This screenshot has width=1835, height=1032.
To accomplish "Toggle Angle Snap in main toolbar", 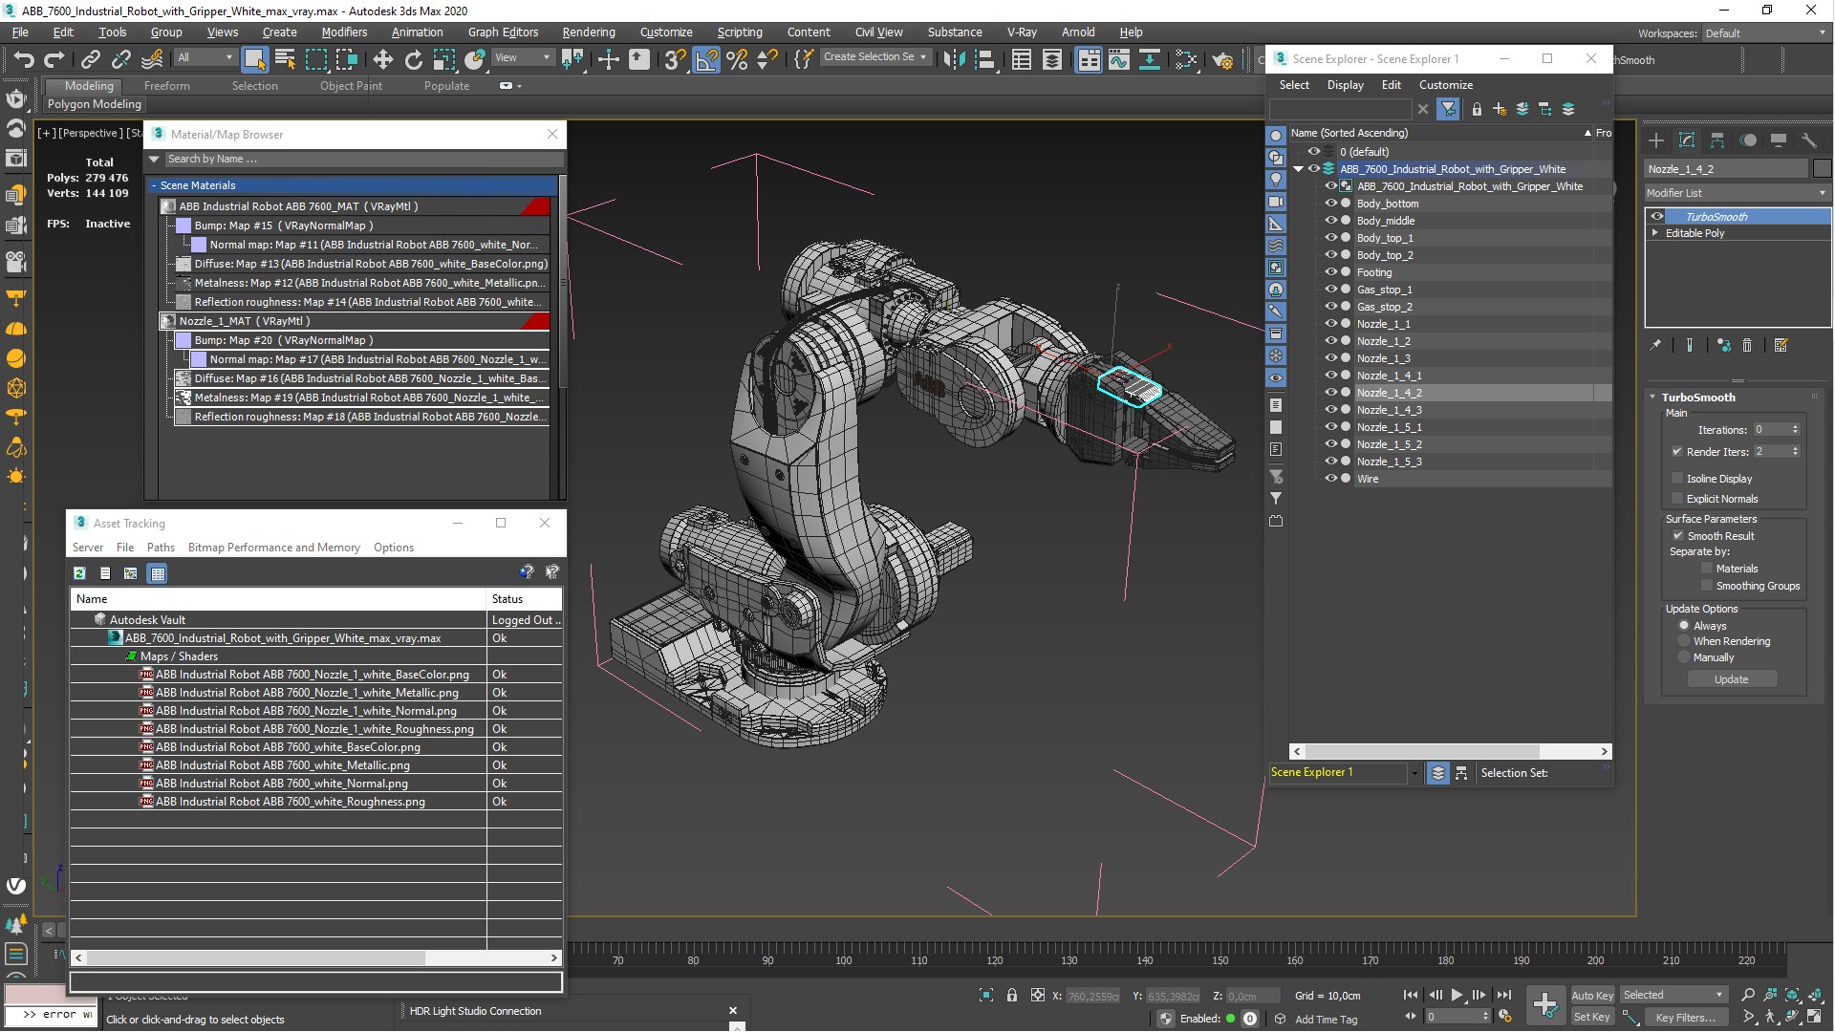I will (706, 59).
